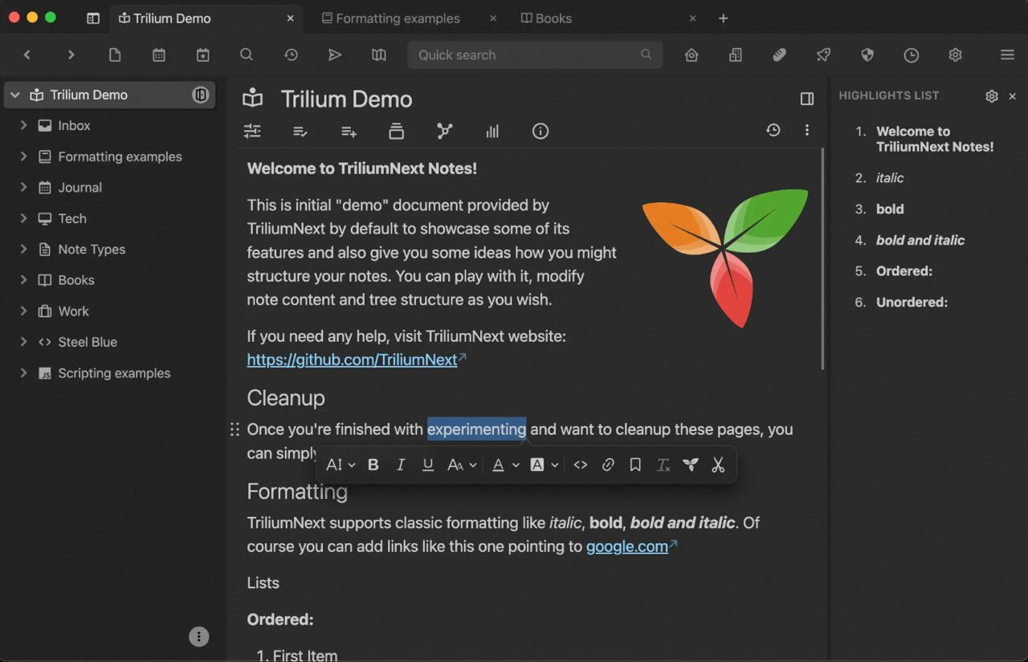Open the github.com/TriliumNext link
1028x662 pixels.
pyautogui.click(x=352, y=359)
